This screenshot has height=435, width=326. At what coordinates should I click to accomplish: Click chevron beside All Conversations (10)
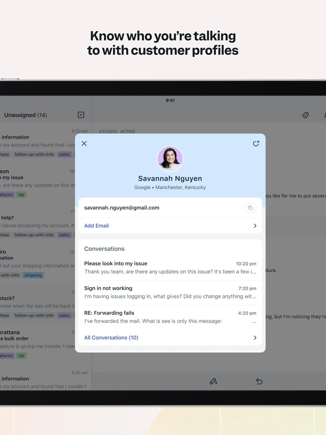(x=255, y=338)
